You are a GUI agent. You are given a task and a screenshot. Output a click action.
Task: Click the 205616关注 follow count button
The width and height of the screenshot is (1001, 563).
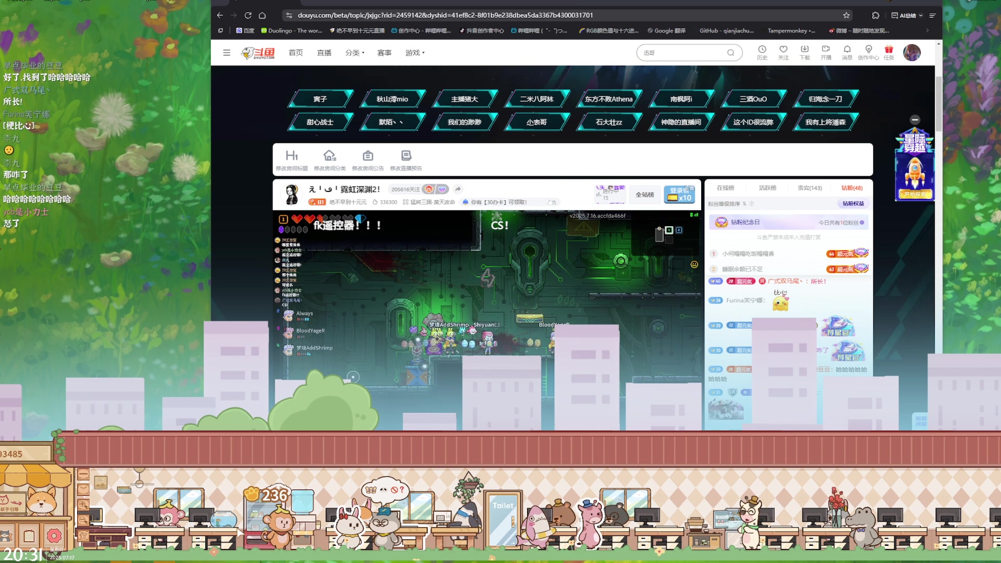[x=405, y=189]
